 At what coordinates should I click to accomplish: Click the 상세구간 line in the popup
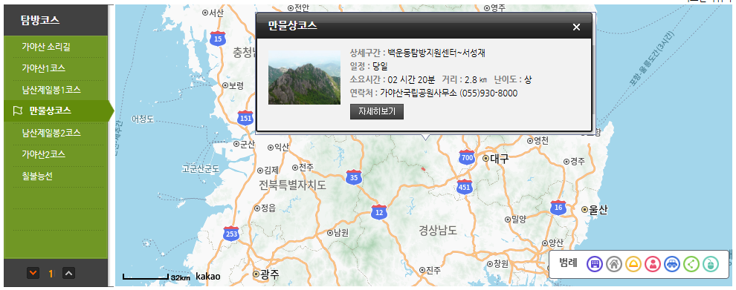(x=417, y=53)
